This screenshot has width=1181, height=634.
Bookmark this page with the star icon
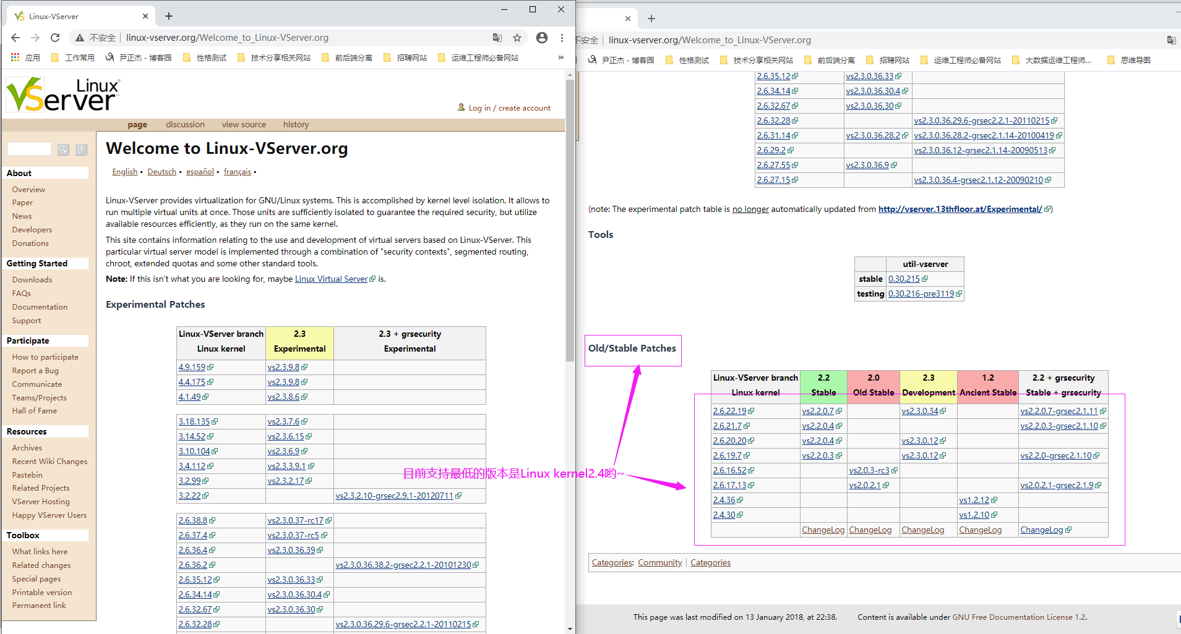click(x=517, y=38)
